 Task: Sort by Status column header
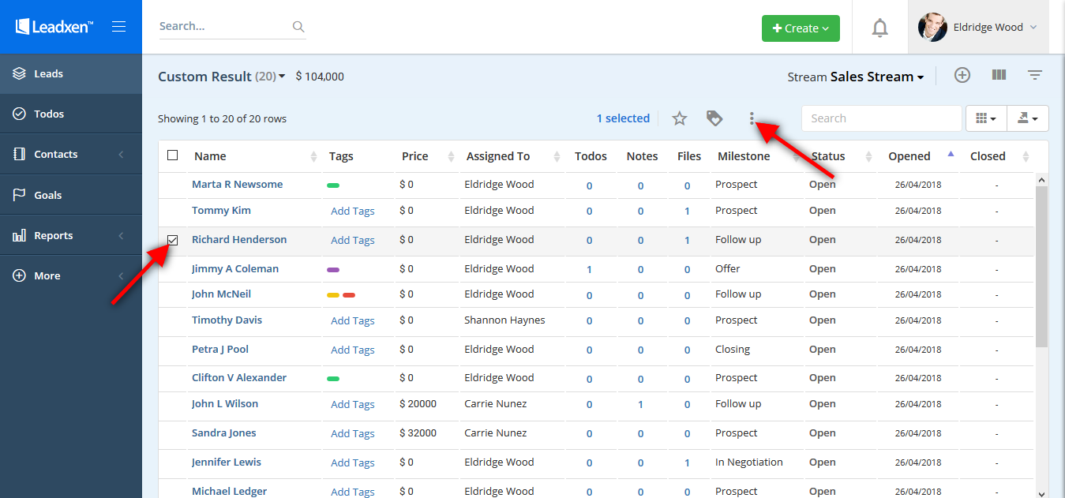coord(828,156)
